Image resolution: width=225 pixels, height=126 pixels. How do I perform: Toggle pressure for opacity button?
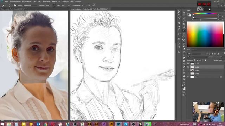pyautogui.click(x=54, y=5)
